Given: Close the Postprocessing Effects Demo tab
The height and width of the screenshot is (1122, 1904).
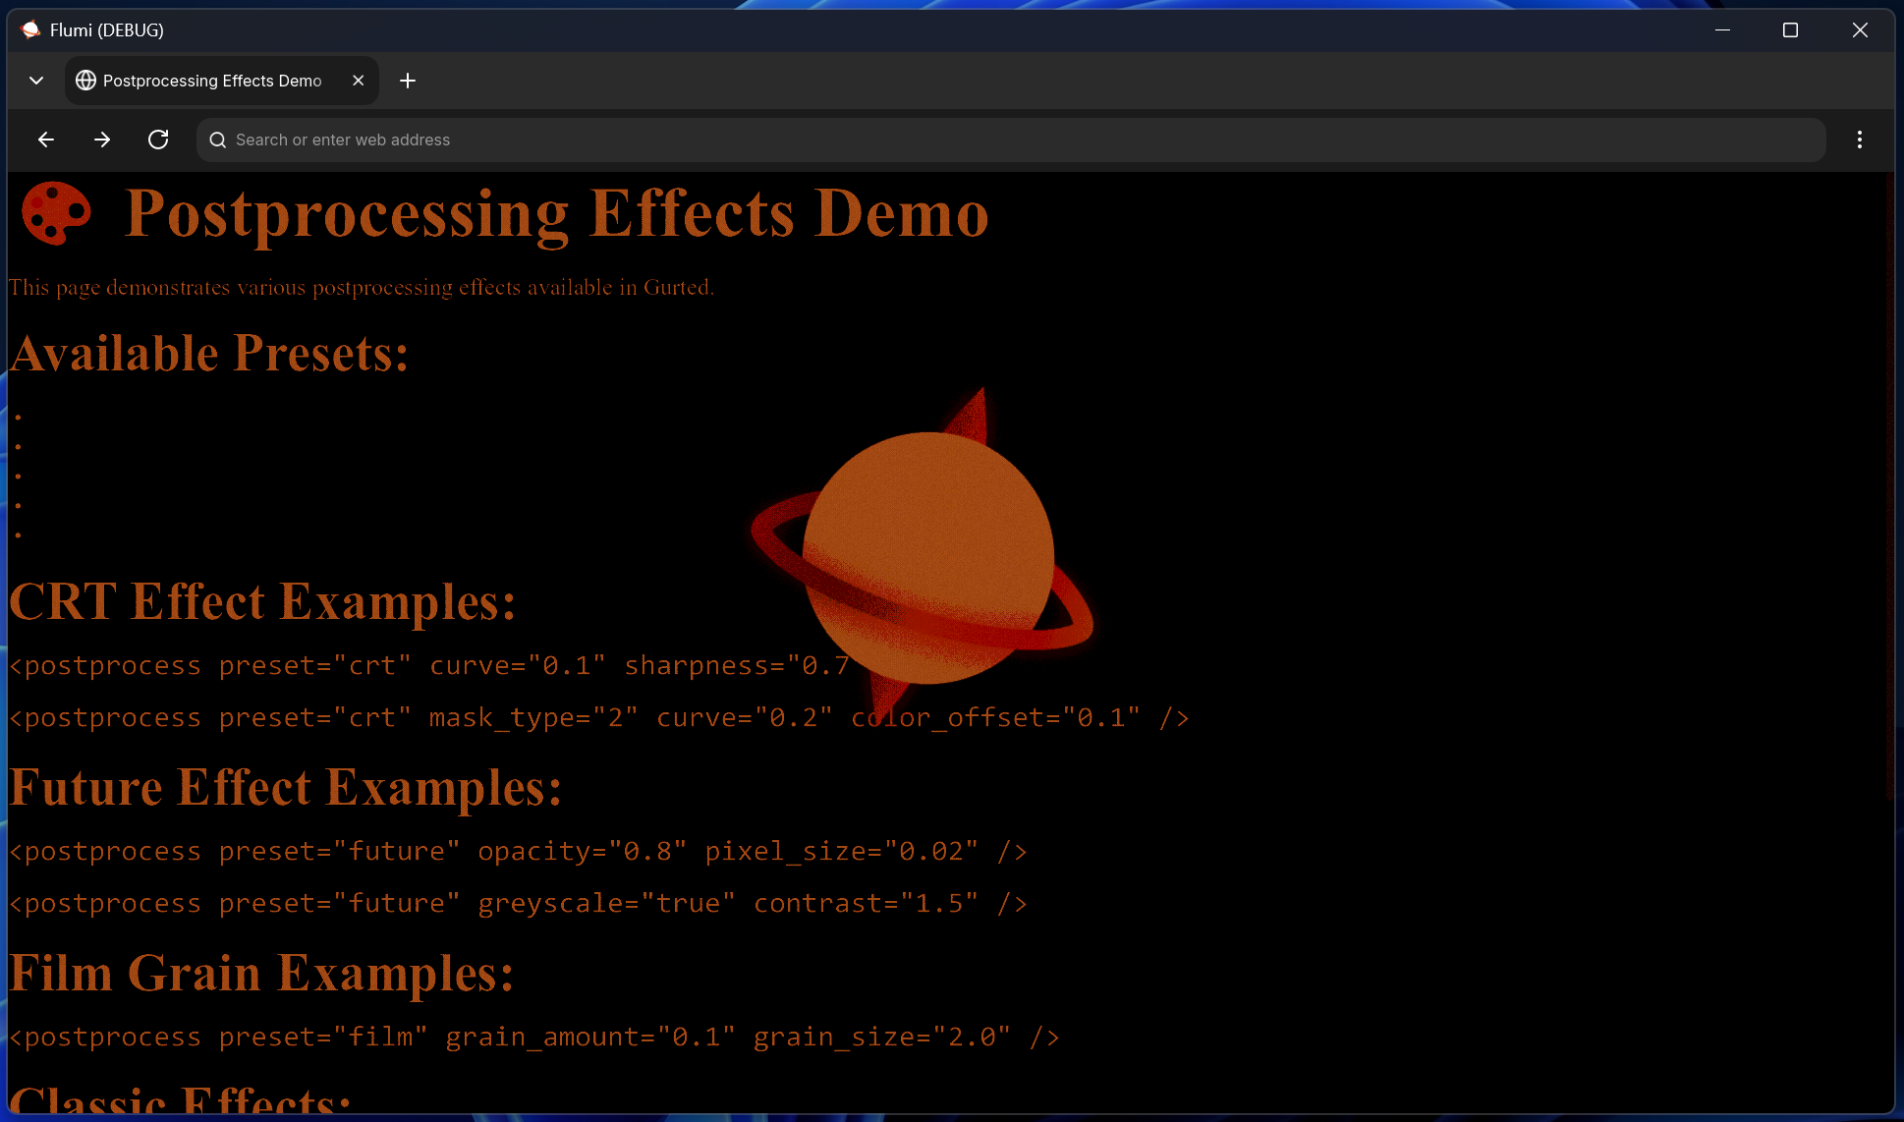Looking at the screenshot, I should point(359,81).
